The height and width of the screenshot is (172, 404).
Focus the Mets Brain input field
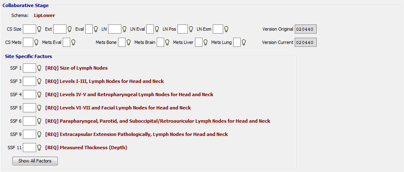click(x=160, y=42)
